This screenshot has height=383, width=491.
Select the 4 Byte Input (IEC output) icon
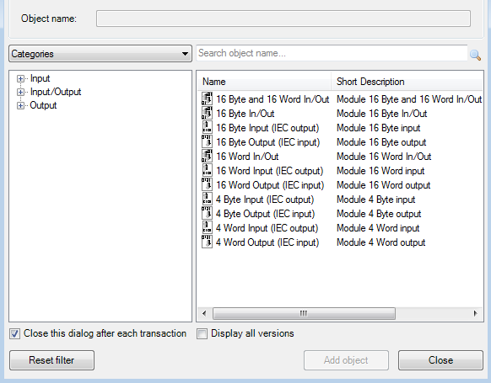pyautogui.click(x=207, y=199)
